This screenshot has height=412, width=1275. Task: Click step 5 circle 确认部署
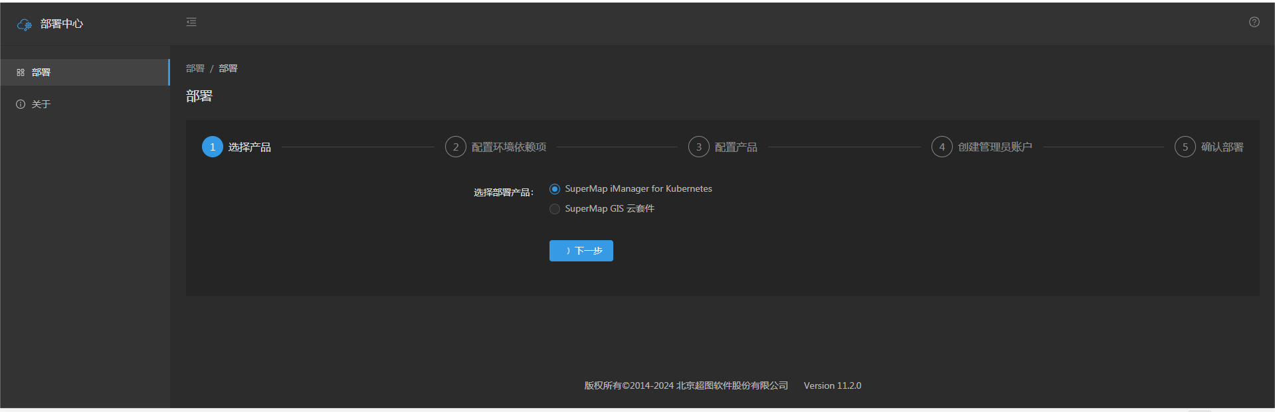(1185, 147)
